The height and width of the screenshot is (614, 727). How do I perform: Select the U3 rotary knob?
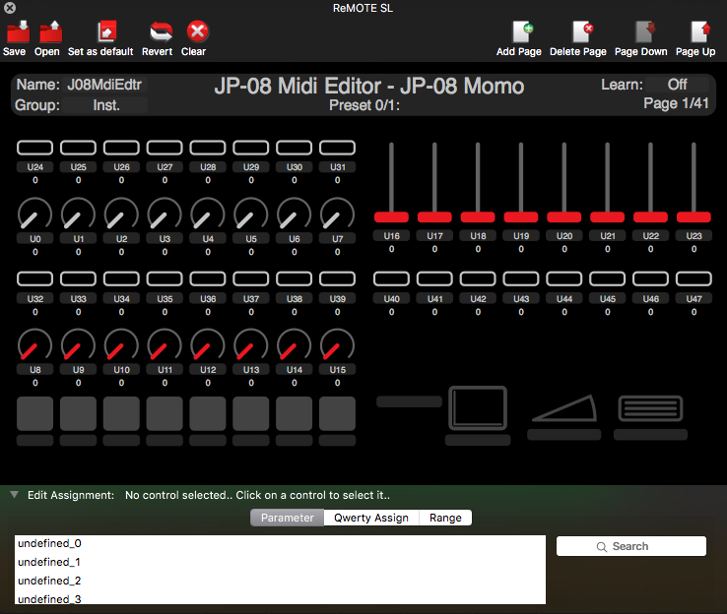click(165, 214)
